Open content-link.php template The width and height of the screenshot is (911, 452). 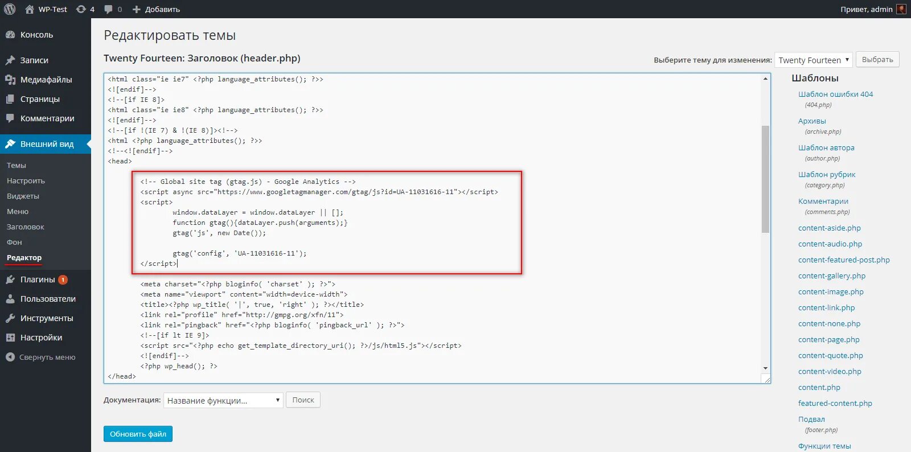[827, 307]
